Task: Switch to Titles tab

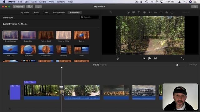Action: click(46, 12)
